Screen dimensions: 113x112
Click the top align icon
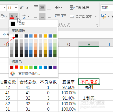(x=36, y=6)
